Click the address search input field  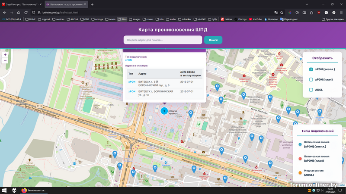tap(163, 40)
